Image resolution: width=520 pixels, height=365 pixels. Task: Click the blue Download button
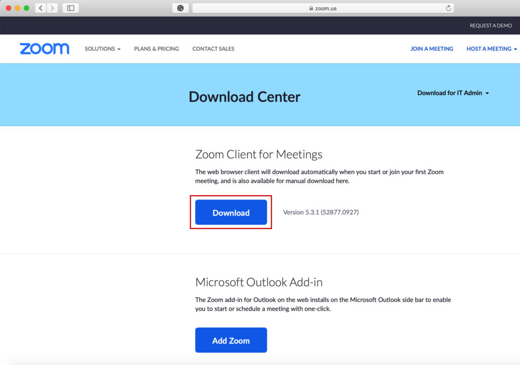(231, 212)
